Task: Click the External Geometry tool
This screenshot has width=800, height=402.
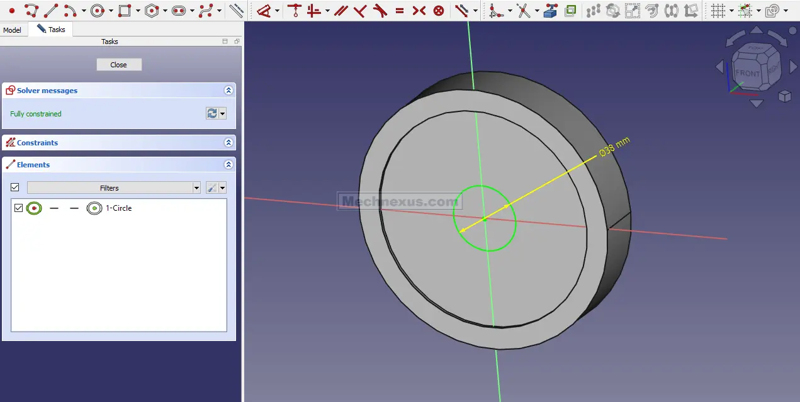Action: (551, 10)
